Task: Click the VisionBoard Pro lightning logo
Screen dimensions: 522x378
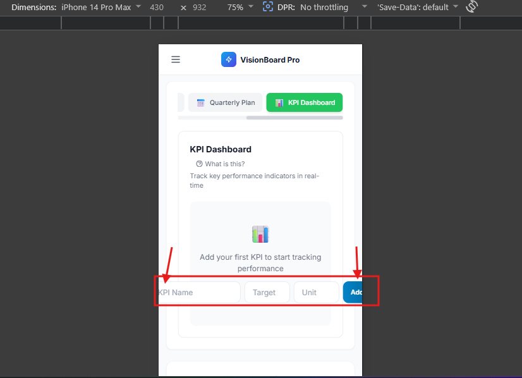Action: pyautogui.click(x=229, y=59)
